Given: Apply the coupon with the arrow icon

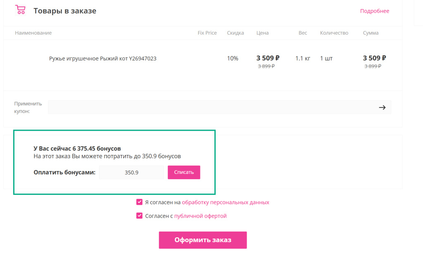Looking at the screenshot, I should (382, 108).
